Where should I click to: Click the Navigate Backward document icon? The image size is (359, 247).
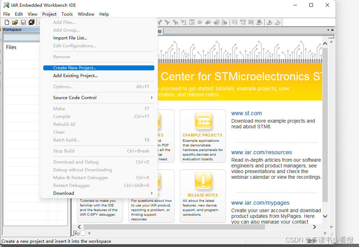point(216,22)
